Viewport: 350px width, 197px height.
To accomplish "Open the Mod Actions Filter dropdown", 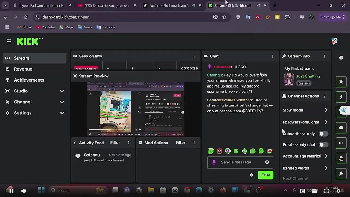I will [x=180, y=143].
